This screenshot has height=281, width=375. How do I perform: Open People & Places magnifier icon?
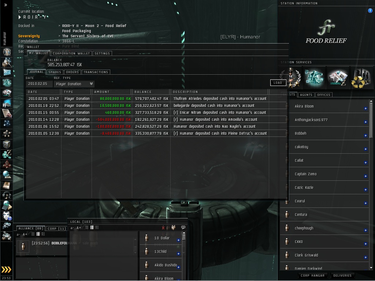click(x=7, y=62)
